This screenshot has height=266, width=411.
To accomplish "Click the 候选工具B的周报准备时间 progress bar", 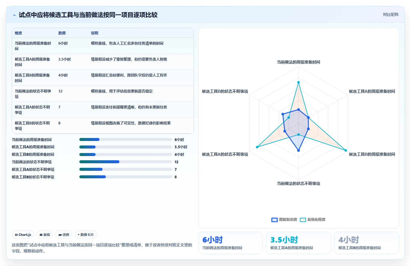I will tap(125, 155).
